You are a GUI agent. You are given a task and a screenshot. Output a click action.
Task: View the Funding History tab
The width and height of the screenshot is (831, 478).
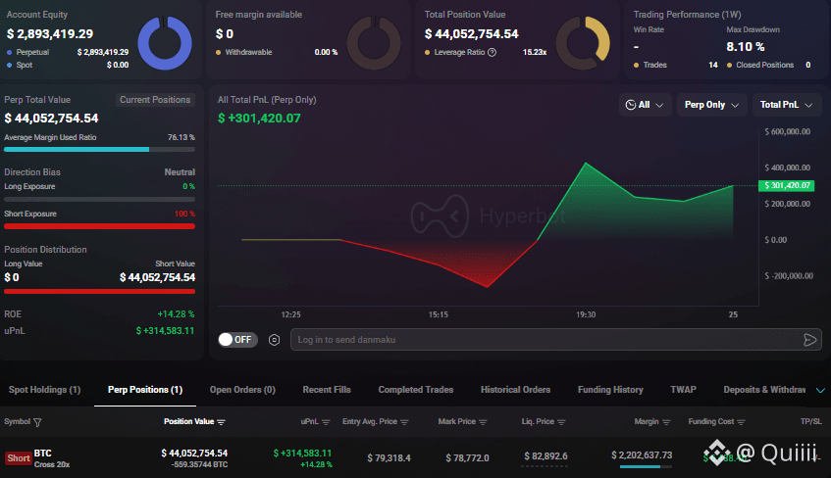[610, 390]
